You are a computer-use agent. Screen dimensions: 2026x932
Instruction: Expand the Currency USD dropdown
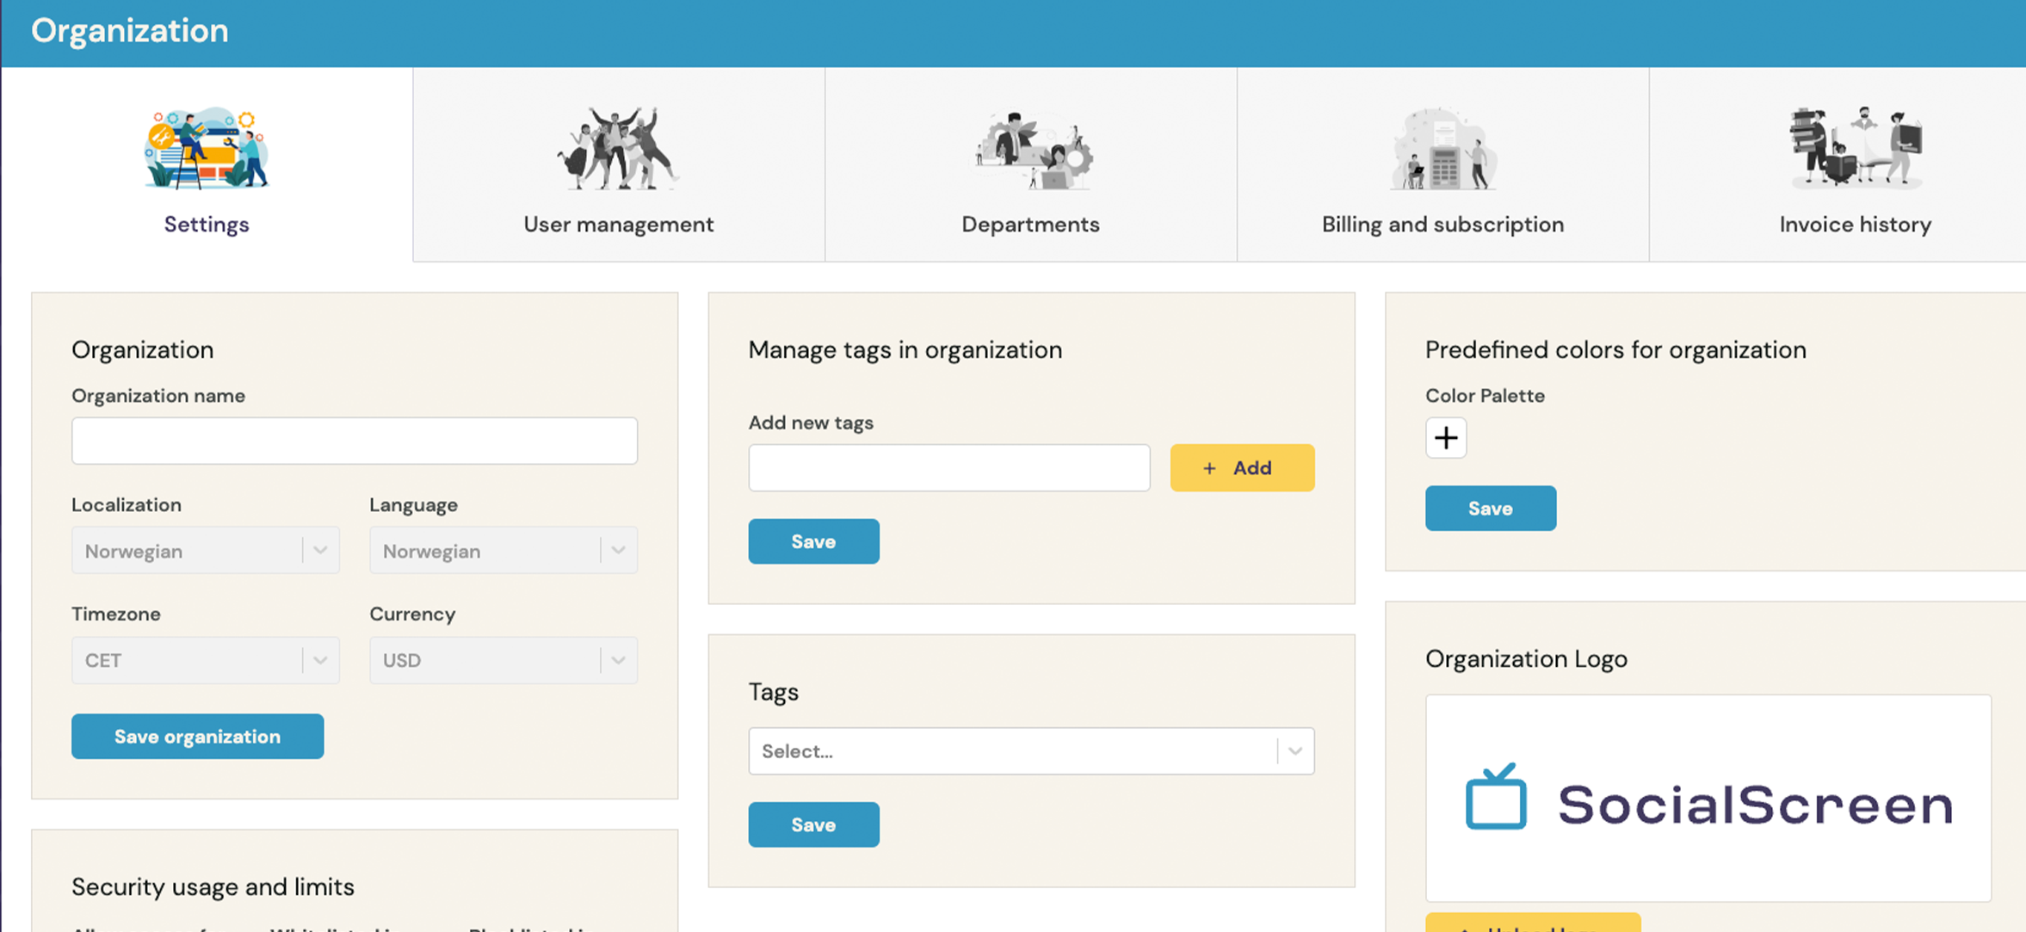coord(503,660)
